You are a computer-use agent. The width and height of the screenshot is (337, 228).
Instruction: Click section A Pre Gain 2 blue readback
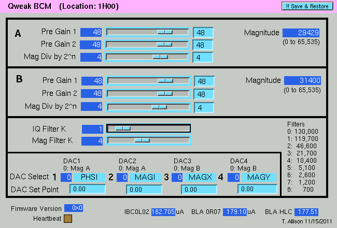point(91,45)
